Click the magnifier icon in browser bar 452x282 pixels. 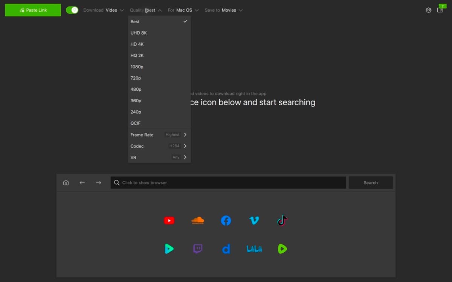[117, 183]
